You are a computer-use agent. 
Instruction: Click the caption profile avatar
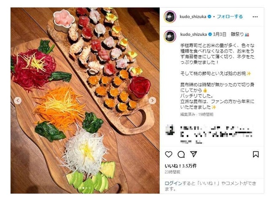tap(170, 36)
